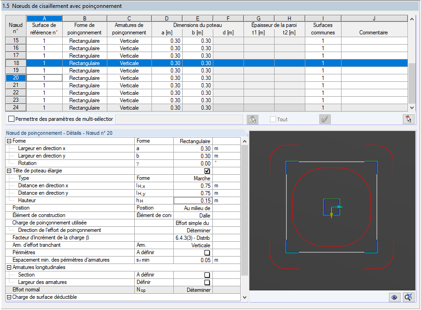Click column J Commentaire header
The height and width of the screenshot is (310, 421).
coord(374,19)
